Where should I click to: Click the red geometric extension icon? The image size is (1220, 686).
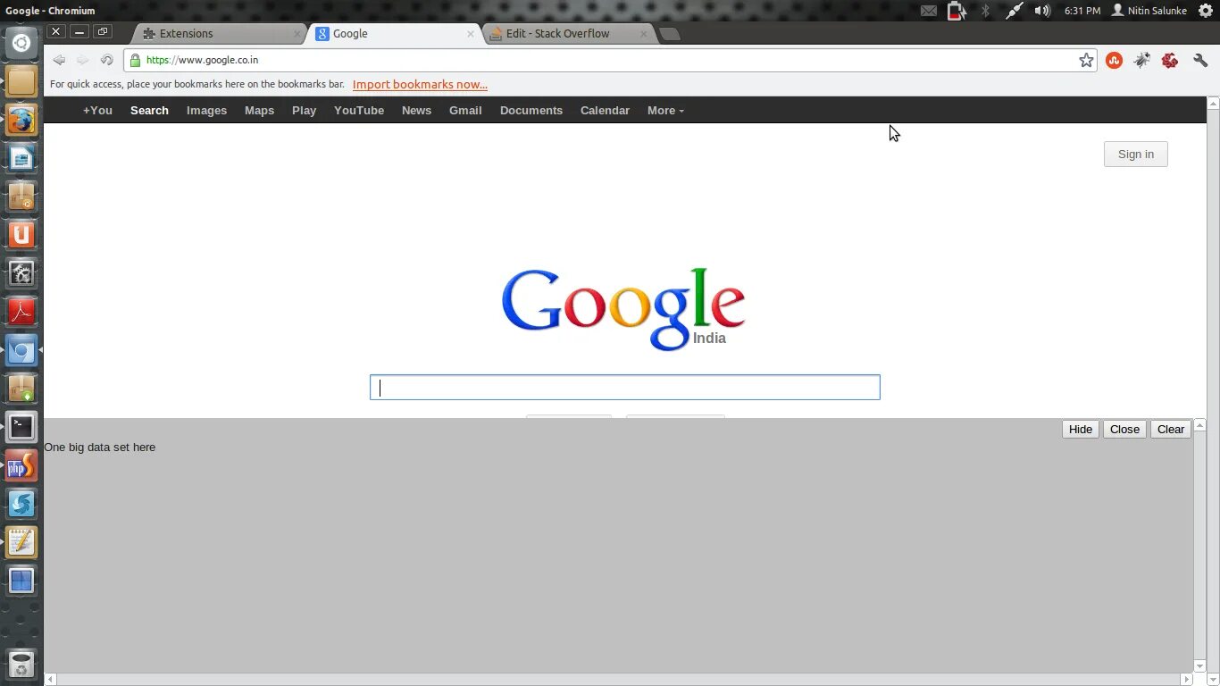click(x=1170, y=61)
